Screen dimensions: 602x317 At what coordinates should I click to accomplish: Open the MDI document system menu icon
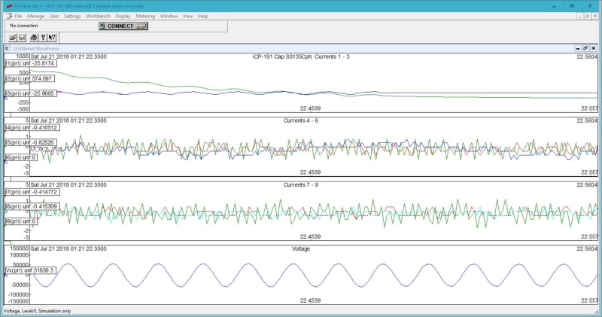9,16
